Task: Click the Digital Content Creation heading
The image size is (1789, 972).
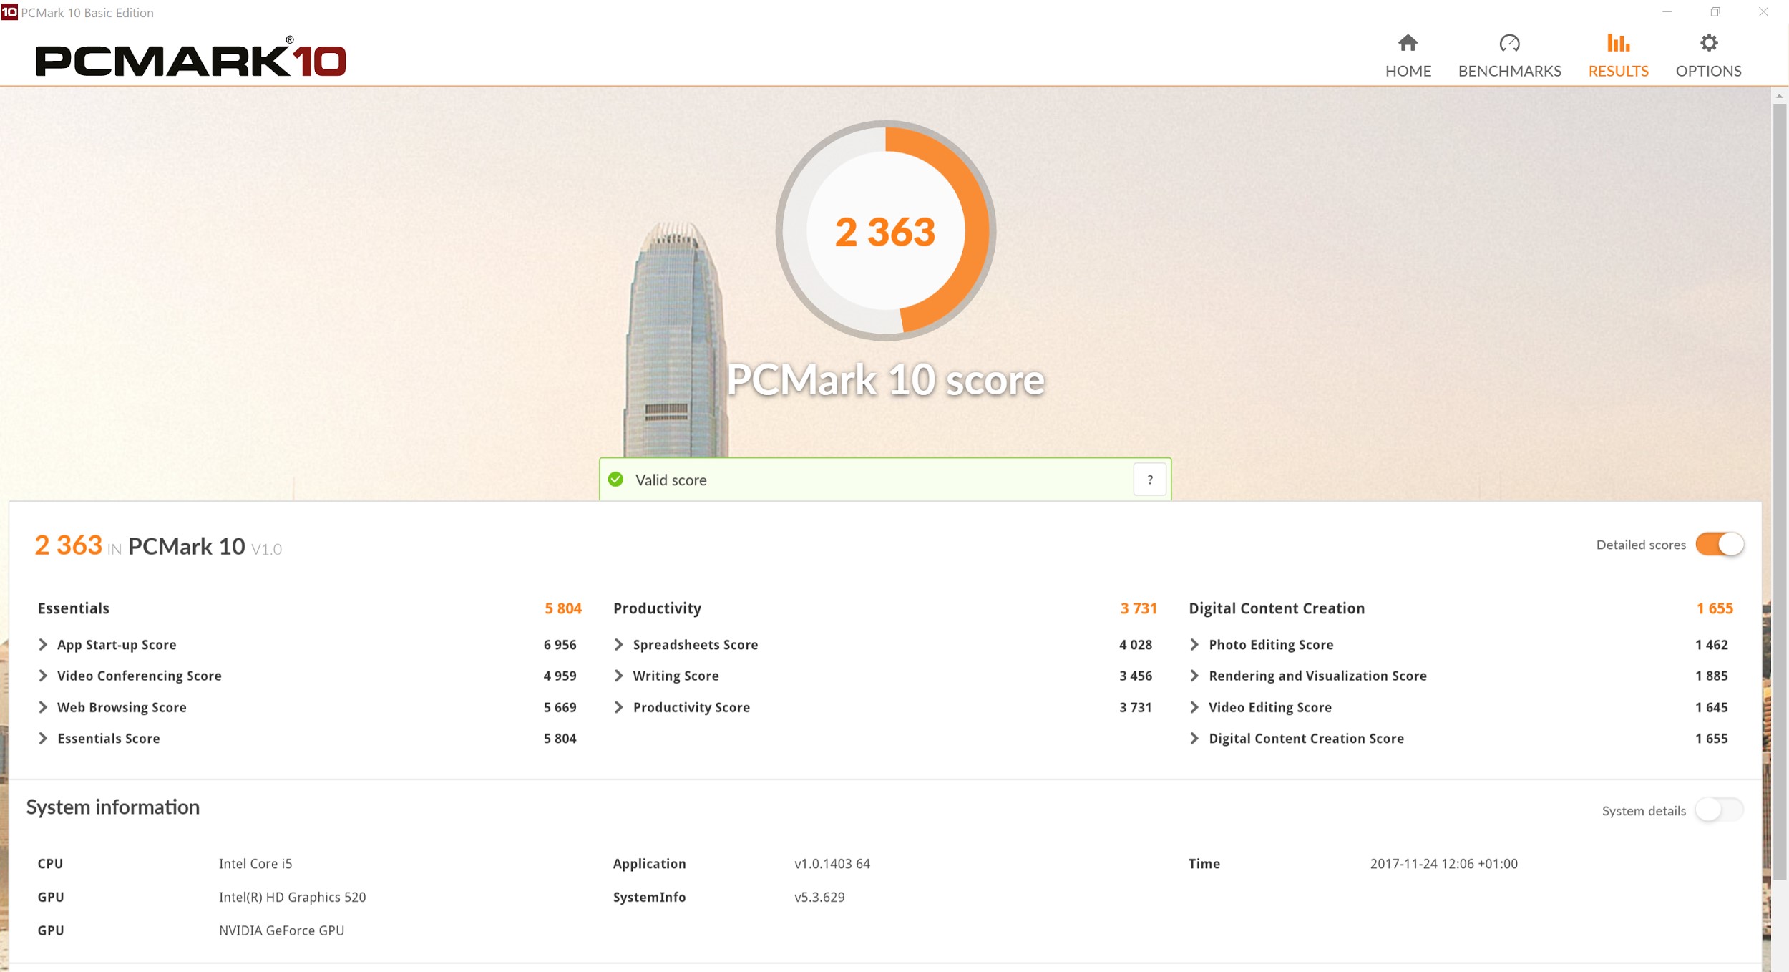Action: 1277,608
